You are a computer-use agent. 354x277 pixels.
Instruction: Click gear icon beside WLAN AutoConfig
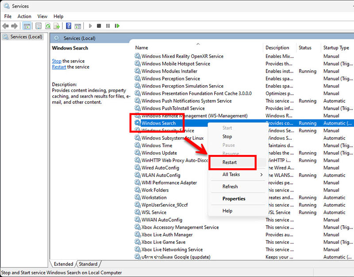(x=138, y=175)
